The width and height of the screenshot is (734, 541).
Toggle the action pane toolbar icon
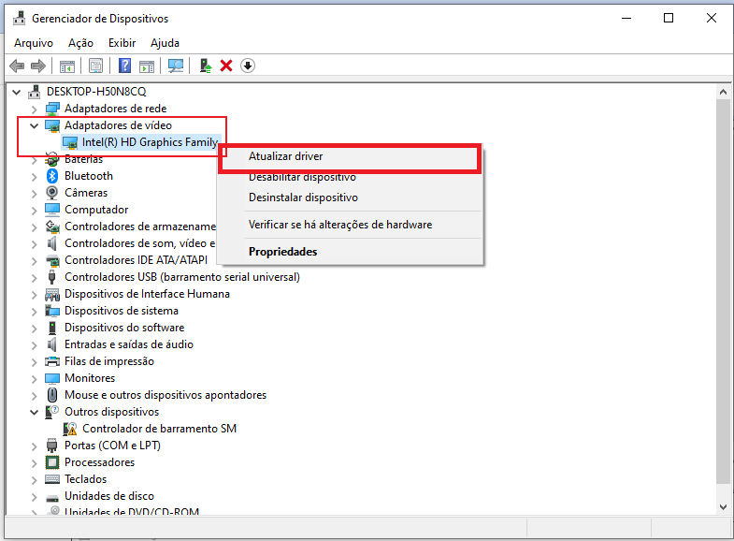147,66
